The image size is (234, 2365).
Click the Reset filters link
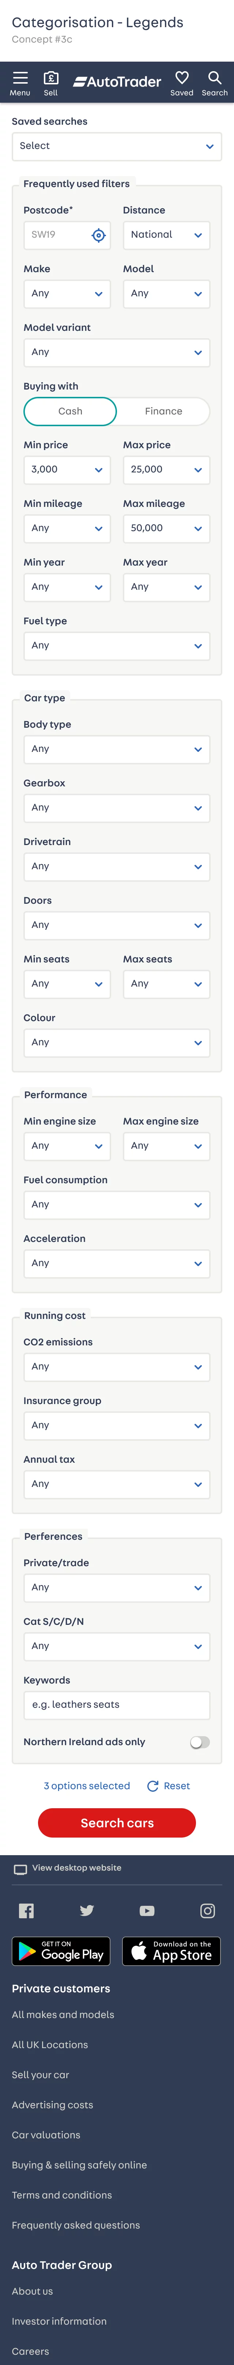click(x=169, y=1786)
